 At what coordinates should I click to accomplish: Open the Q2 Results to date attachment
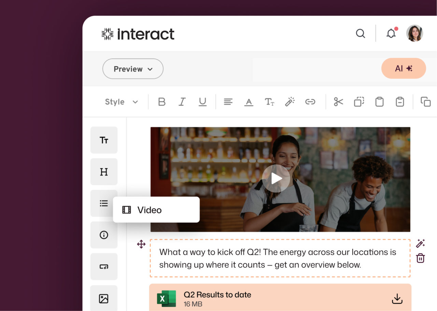click(280, 297)
